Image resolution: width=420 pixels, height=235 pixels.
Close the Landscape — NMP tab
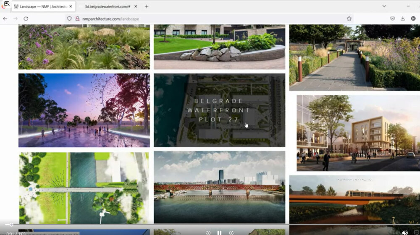click(71, 6)
